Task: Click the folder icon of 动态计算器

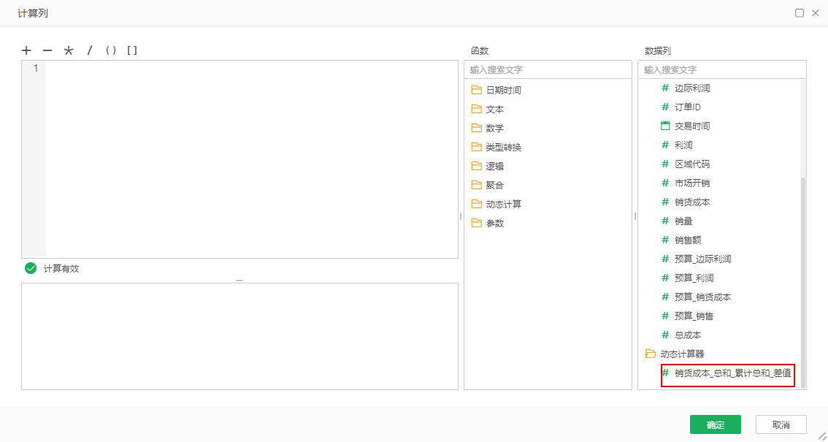Action: [650, 354]
